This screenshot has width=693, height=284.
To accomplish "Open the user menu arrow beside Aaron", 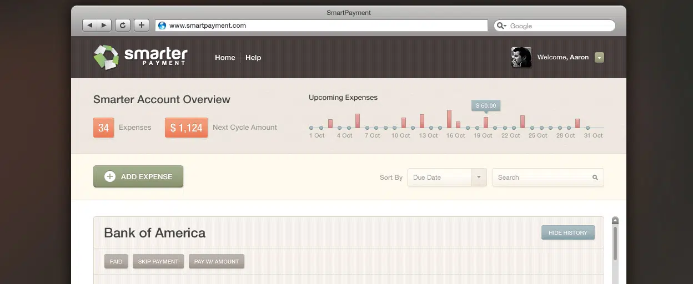I will (599, 57).
